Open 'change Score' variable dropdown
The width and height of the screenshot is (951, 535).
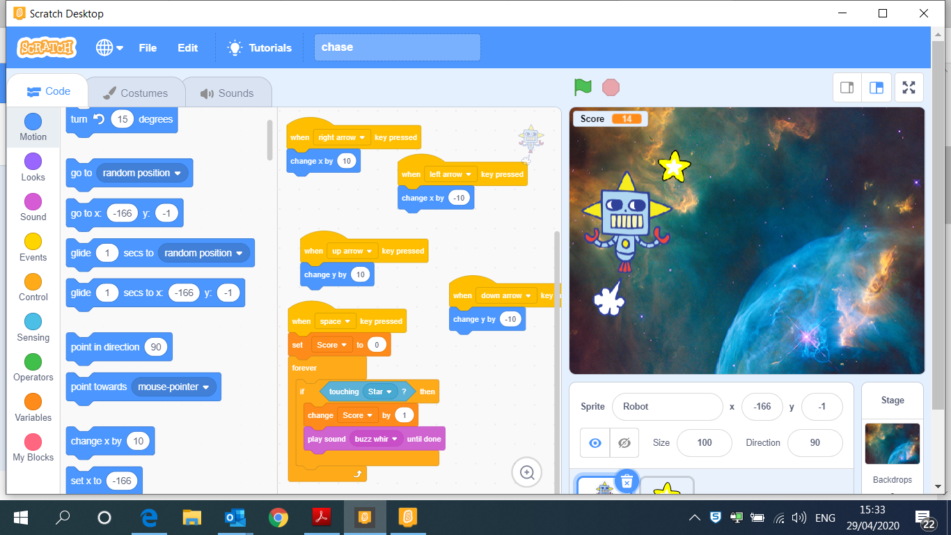357,415
